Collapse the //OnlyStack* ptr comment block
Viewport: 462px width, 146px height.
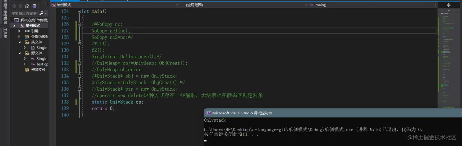pyautogui.click(x=79, y=89)
